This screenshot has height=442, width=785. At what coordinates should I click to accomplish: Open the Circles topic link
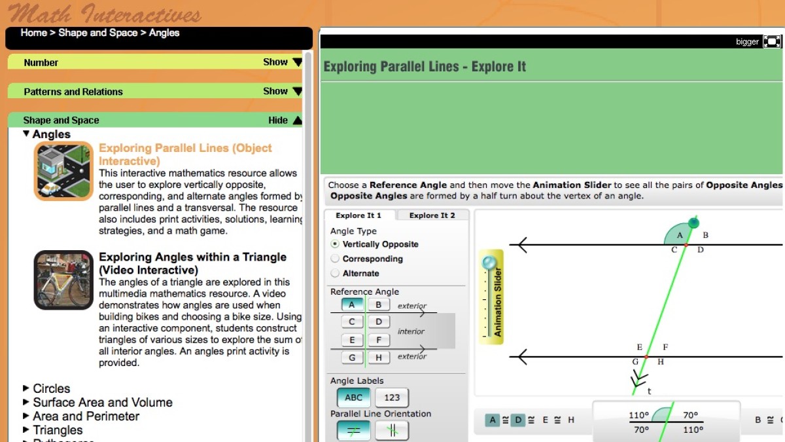click(x=51, y=388)
